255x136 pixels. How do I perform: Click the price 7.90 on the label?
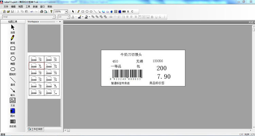(x=164, y=76)
